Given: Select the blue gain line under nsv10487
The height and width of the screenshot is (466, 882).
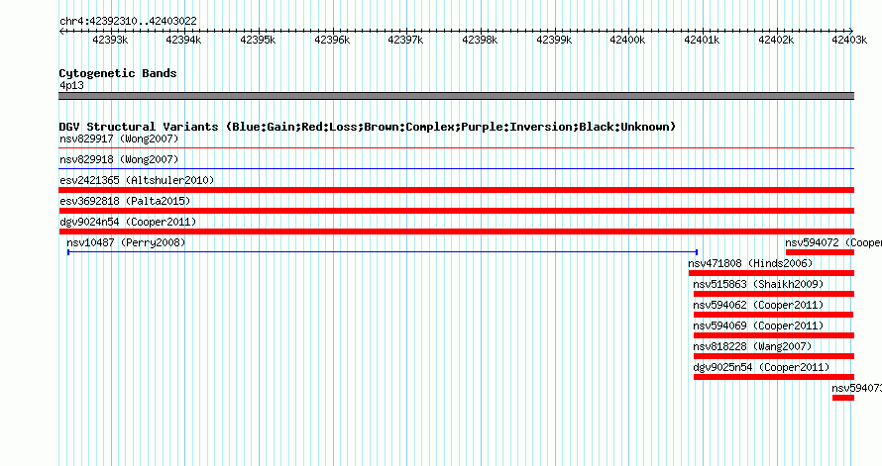Looking at the screenshot, I should (383, 252).
